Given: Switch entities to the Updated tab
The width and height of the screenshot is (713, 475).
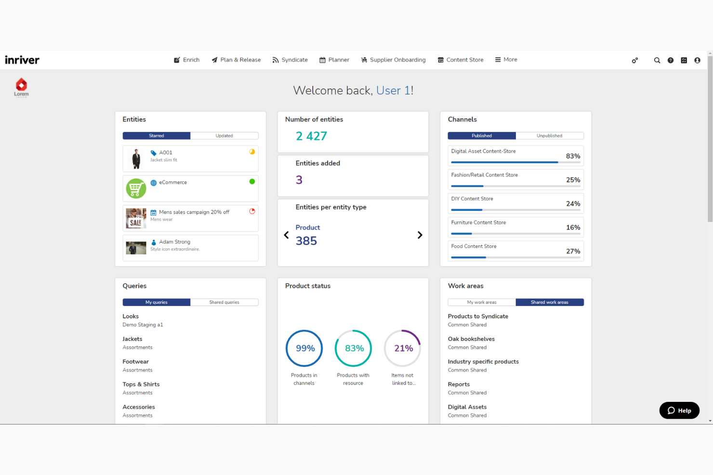Looking at the screenshot, I should 224,136.
